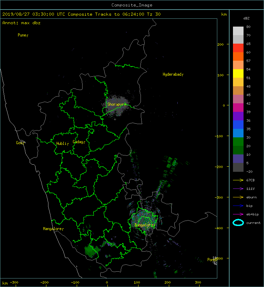Pick the 10 dBZ slate purple swatch

pos(238,159)
